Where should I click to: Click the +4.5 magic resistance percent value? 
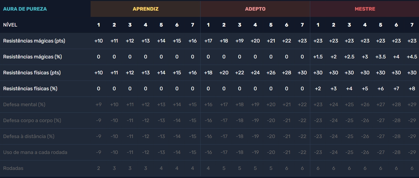click(411, 57)
